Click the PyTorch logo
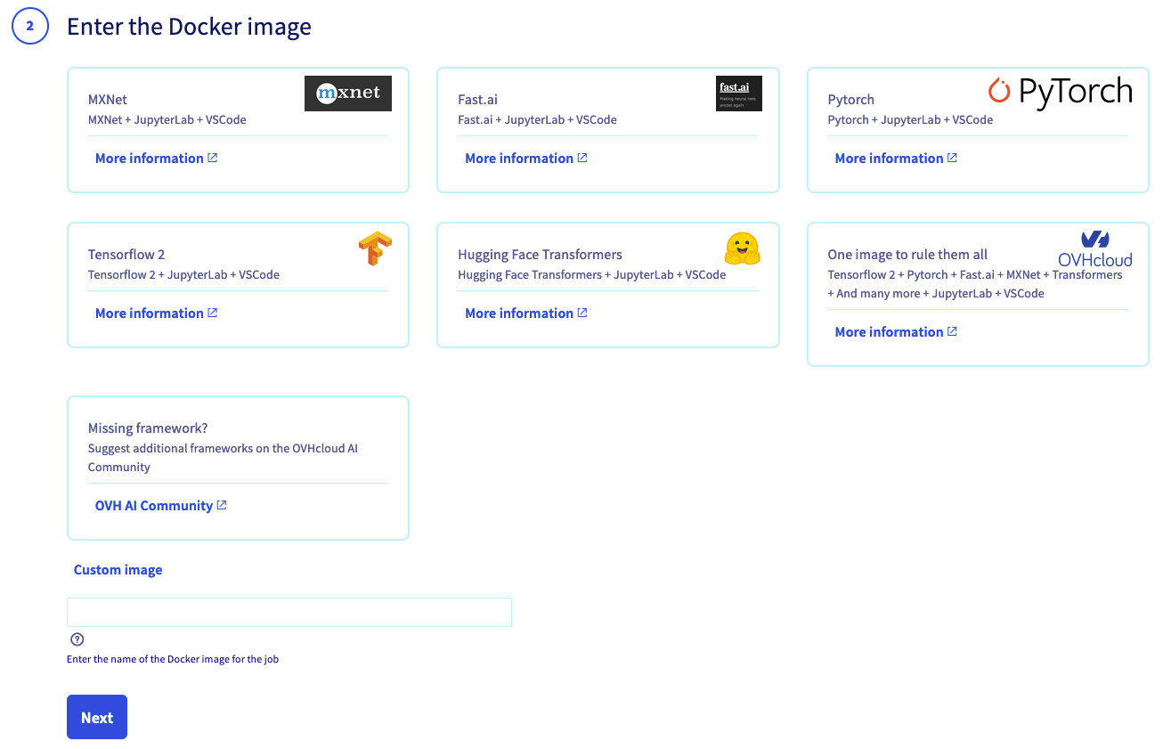The width and height of the screenshot is (1171, 749). [1060, 92]
